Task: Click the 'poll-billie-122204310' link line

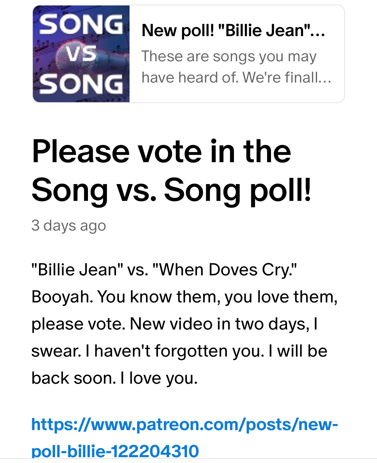Action: click(x=115, y=451)
